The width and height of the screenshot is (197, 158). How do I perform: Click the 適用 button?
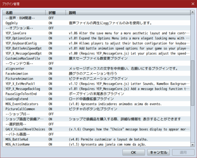point(183,152)
